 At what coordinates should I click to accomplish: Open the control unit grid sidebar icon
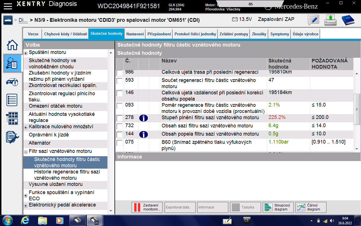coord(12,118)
